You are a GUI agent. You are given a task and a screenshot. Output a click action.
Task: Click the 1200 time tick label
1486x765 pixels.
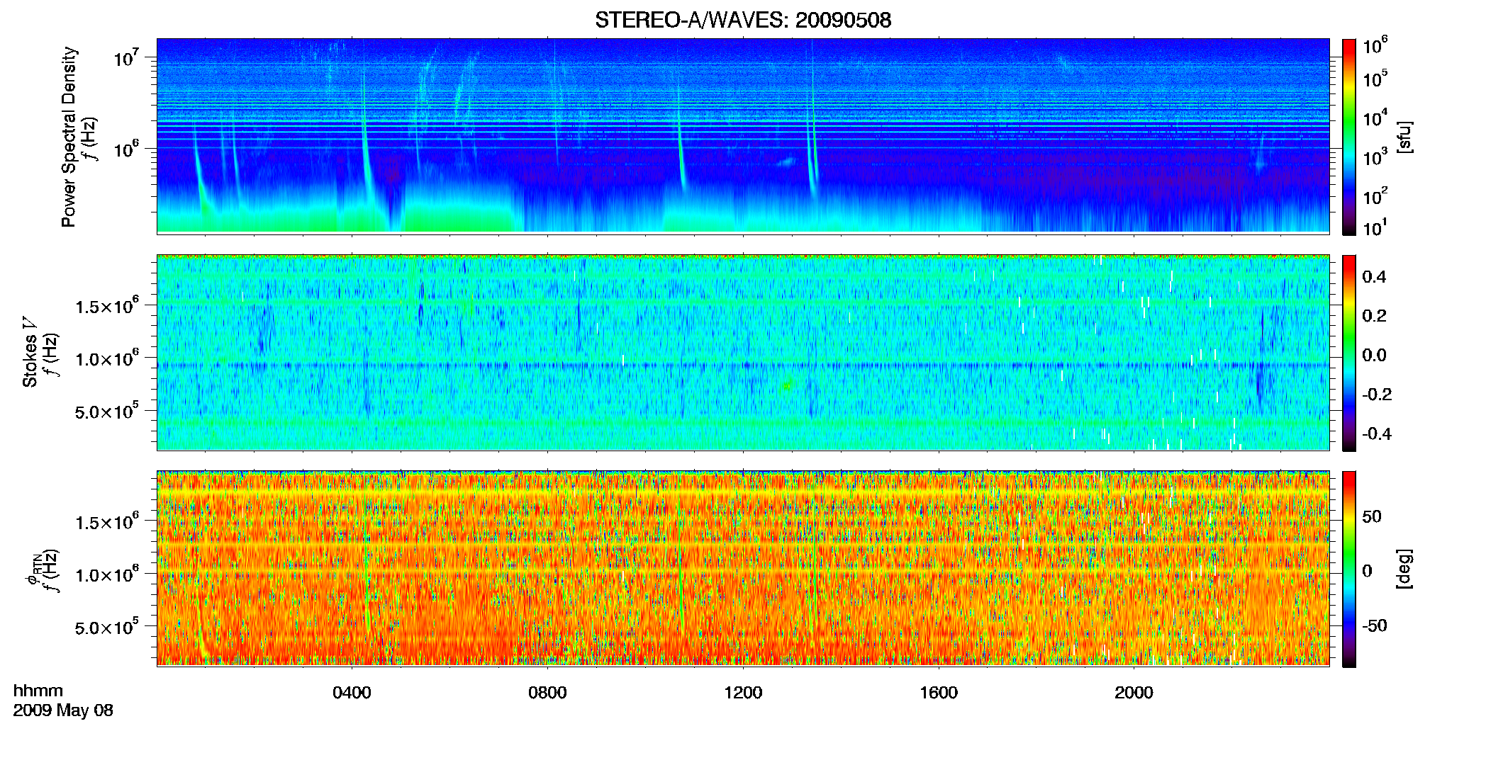pos(743,693)
